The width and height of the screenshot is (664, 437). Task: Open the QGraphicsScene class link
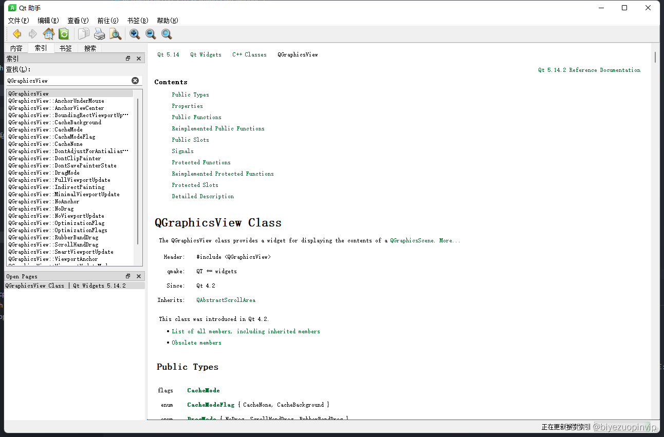[x=412, y=240]
